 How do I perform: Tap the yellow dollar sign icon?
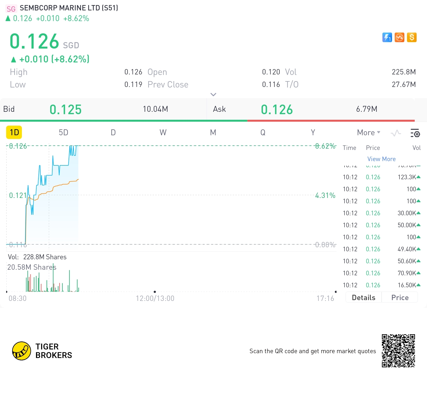point(412,37)
